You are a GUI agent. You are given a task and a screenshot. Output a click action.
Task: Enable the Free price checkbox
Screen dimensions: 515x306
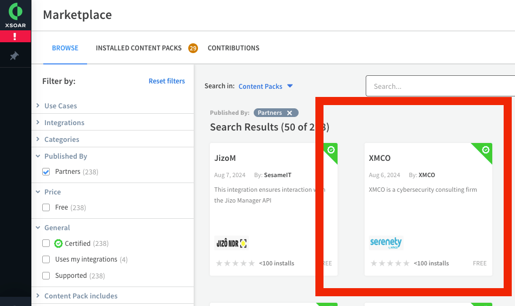46,207
